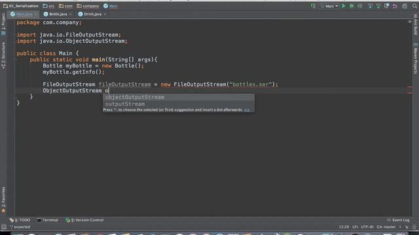Click on fileOutputStream variable name
The height and width of the screenshot is (235, 419).
click(x=124, y=84)
